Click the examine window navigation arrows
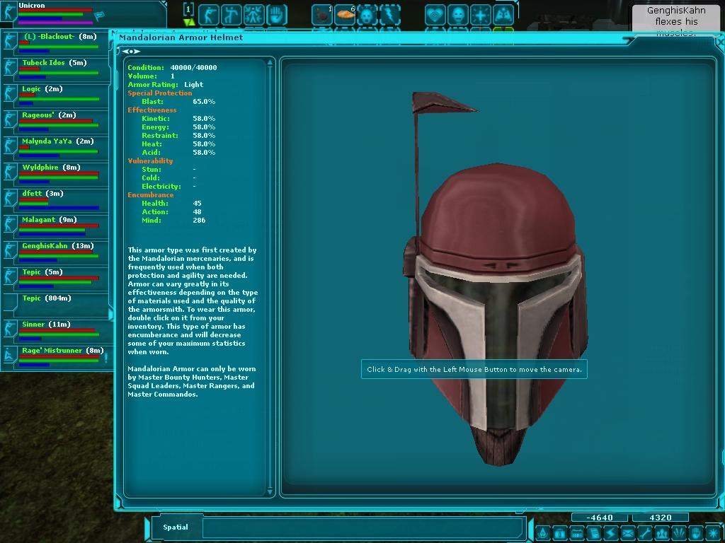The width and height of the screenshot is (725, 543). click(x=131, y=51)
